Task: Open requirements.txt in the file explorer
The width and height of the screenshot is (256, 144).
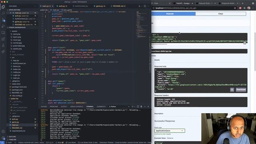Action: pos(18,131)
